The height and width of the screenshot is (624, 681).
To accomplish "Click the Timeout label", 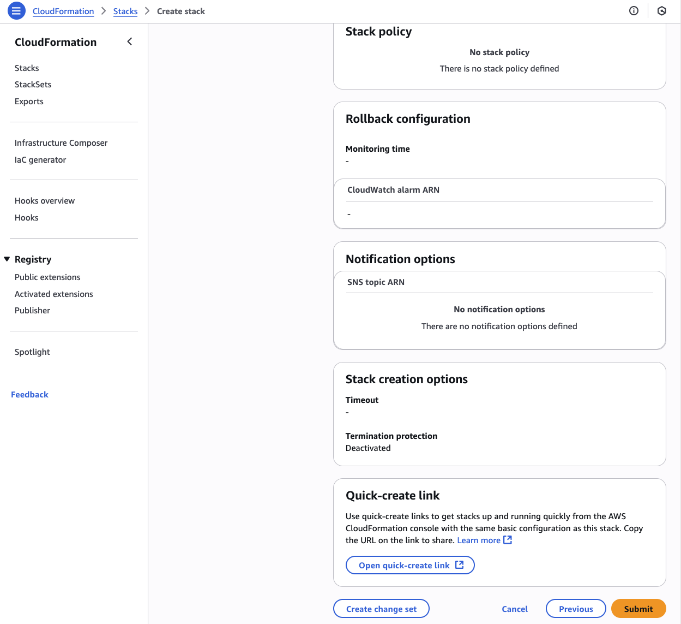I will (x=362, y=400).
